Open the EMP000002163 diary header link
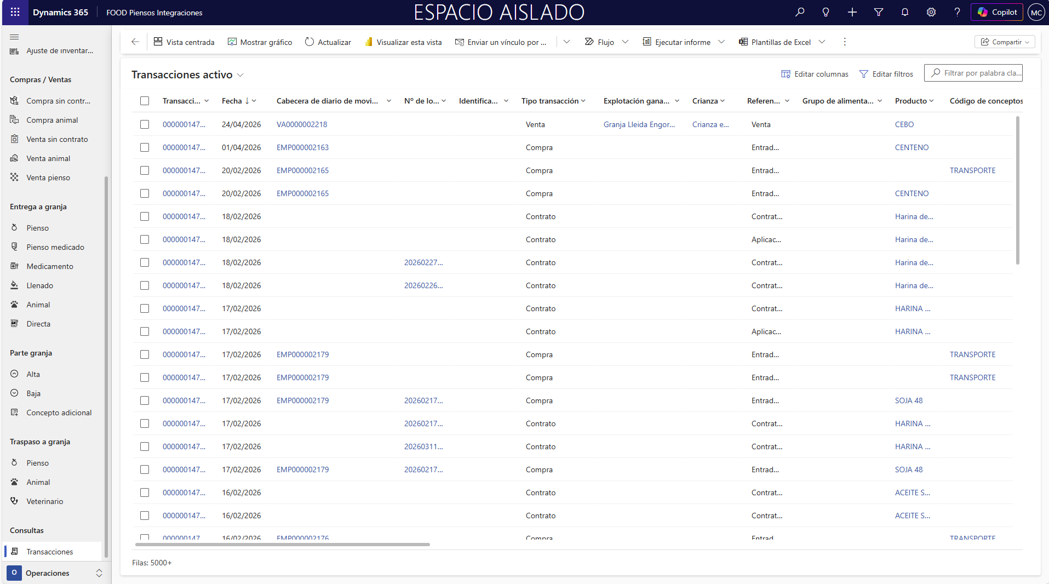Screen dimensions: 1049x584 (302, 147)
